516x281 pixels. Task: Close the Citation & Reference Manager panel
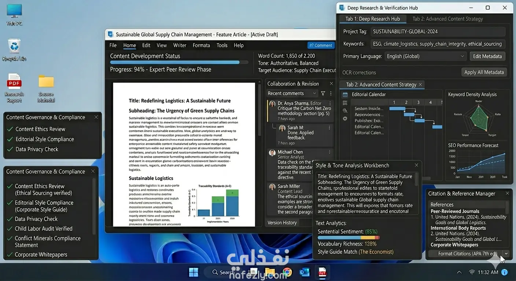pos(507,194)
